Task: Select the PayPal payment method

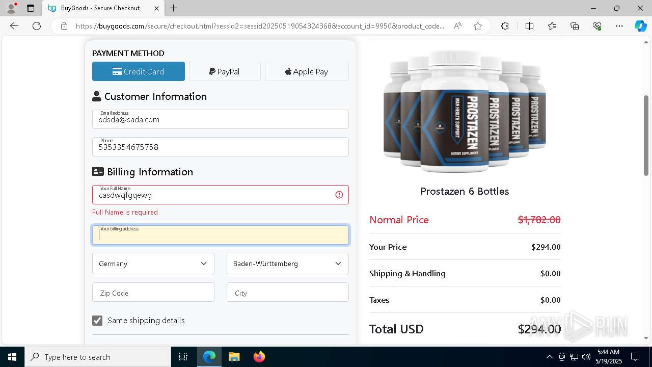Action: click(x=225, y=71)
